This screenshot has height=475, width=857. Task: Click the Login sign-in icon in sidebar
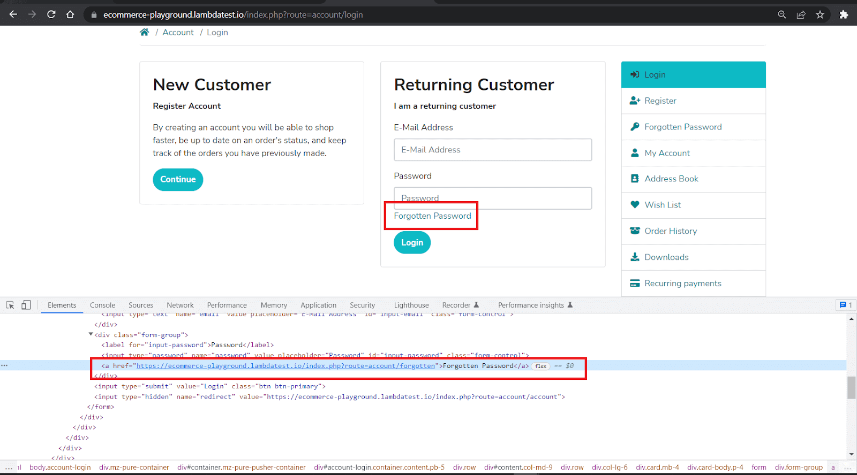[x=635, y=74]
